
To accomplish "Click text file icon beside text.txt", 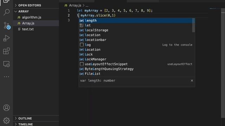I will [x=19, y=29].
